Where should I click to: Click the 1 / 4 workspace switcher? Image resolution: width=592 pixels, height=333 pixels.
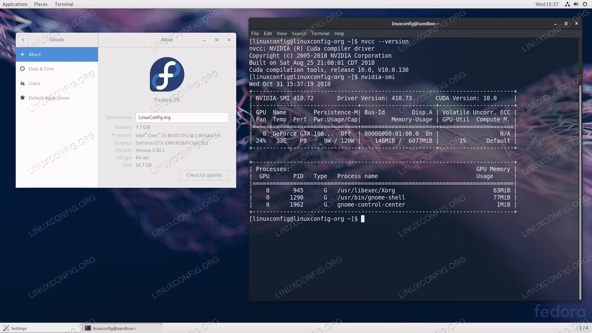pos(583,328)
